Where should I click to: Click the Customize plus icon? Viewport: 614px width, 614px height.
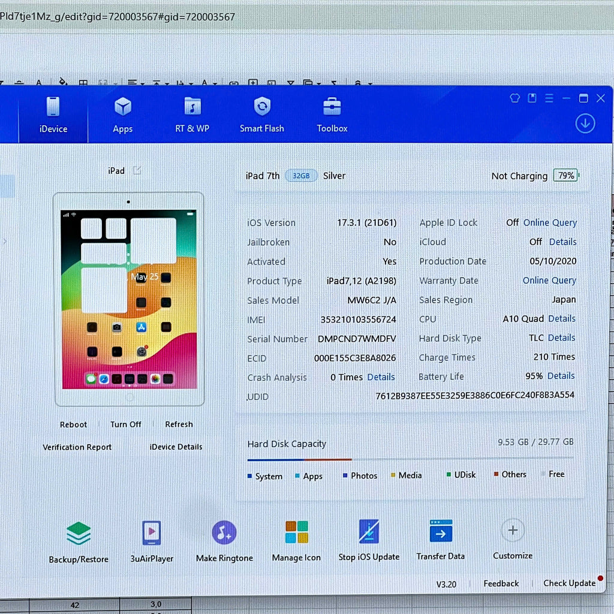click(x=513, y=531)
